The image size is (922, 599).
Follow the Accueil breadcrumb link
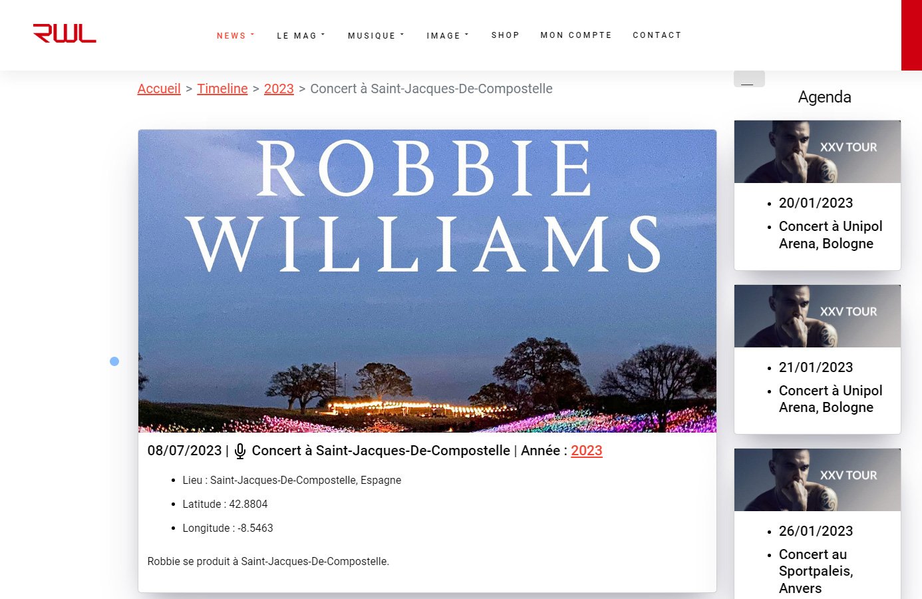coord(159,89)
